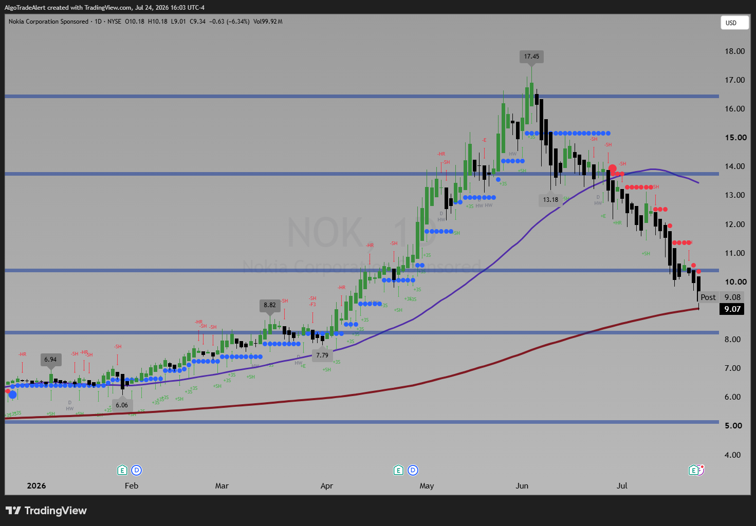Click the Vol 99.92 M volume readout
This screenshot has width=756, height=526.
click(x=268, y=22)
